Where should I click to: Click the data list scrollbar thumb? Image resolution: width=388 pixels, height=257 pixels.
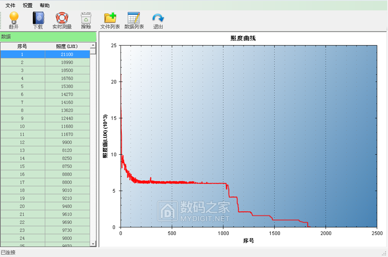pos(93,51)
